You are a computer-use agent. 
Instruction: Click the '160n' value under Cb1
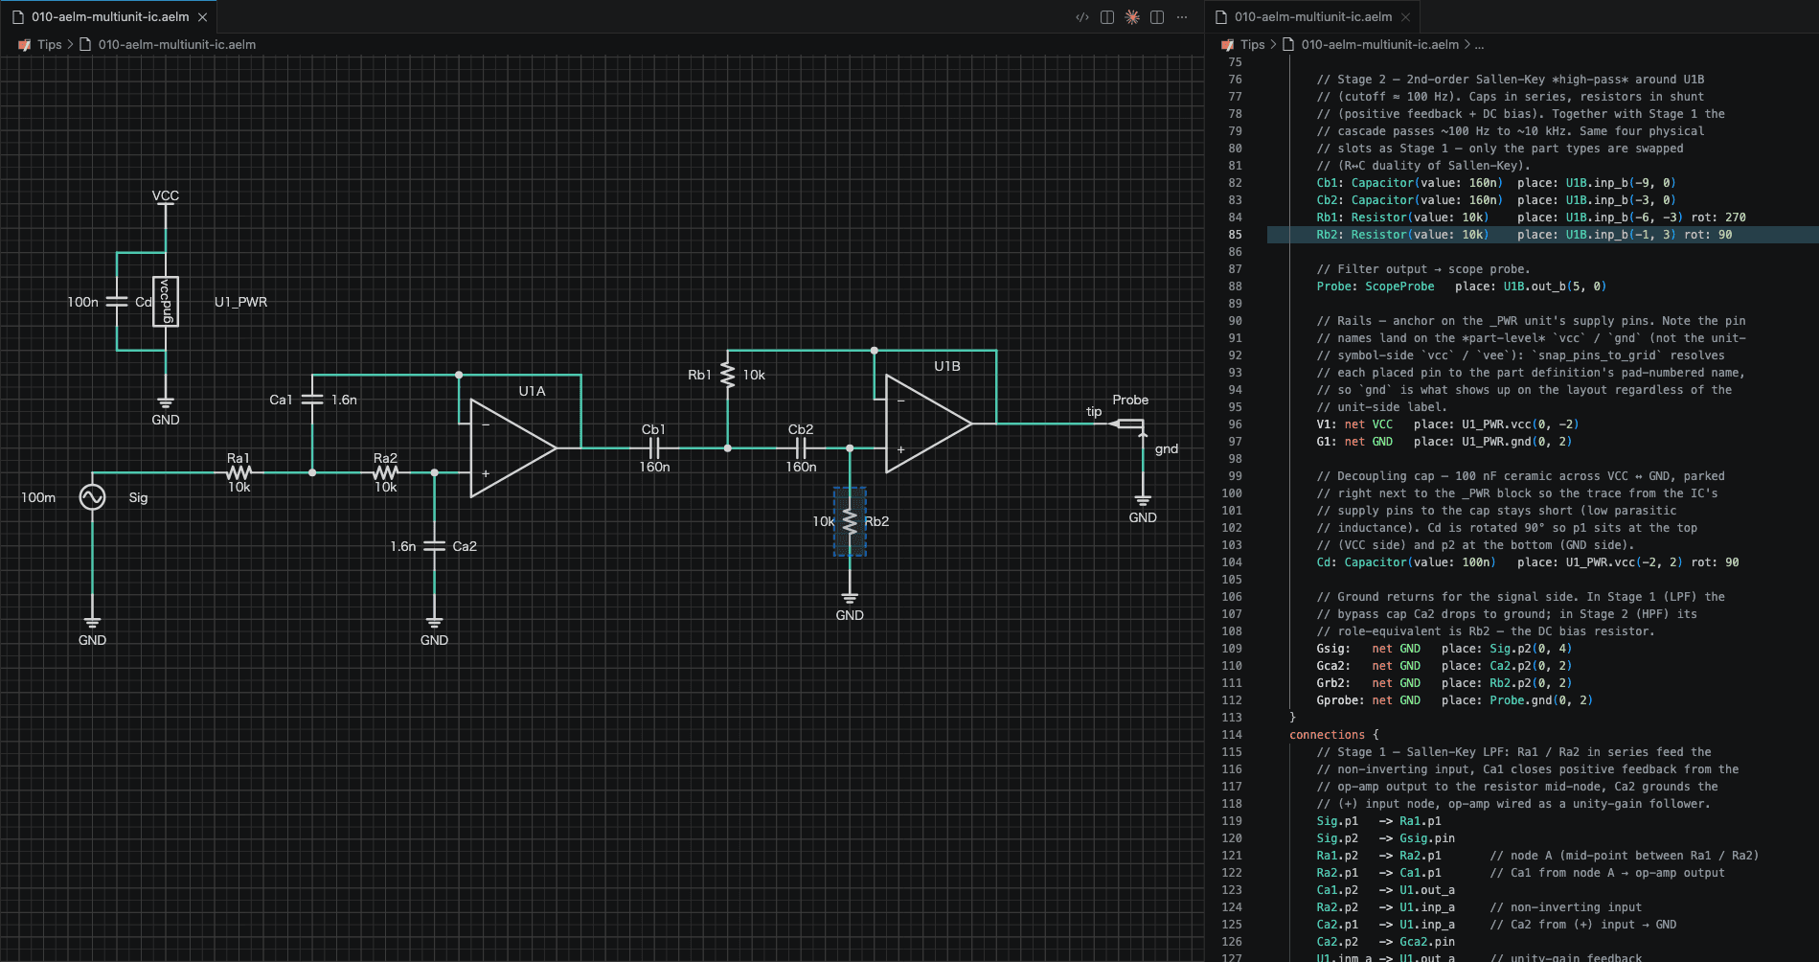[x=654, y=467]
